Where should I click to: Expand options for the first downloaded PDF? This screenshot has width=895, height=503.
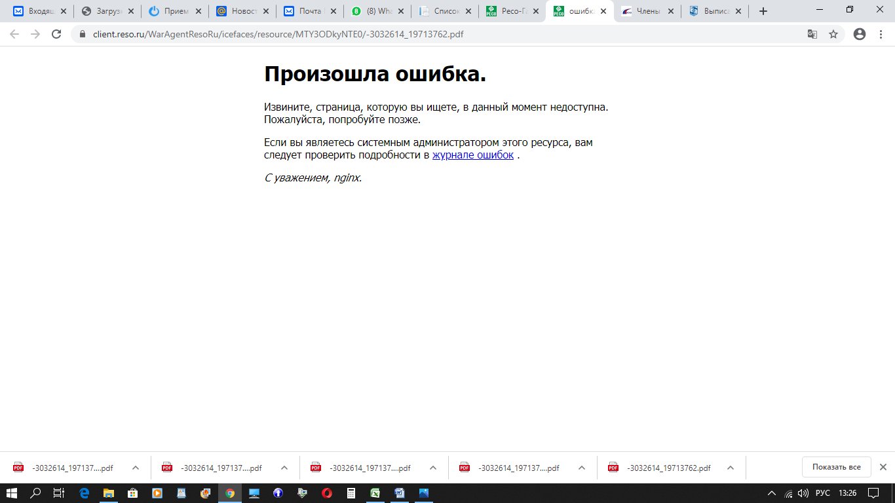[x=136, y=468]
